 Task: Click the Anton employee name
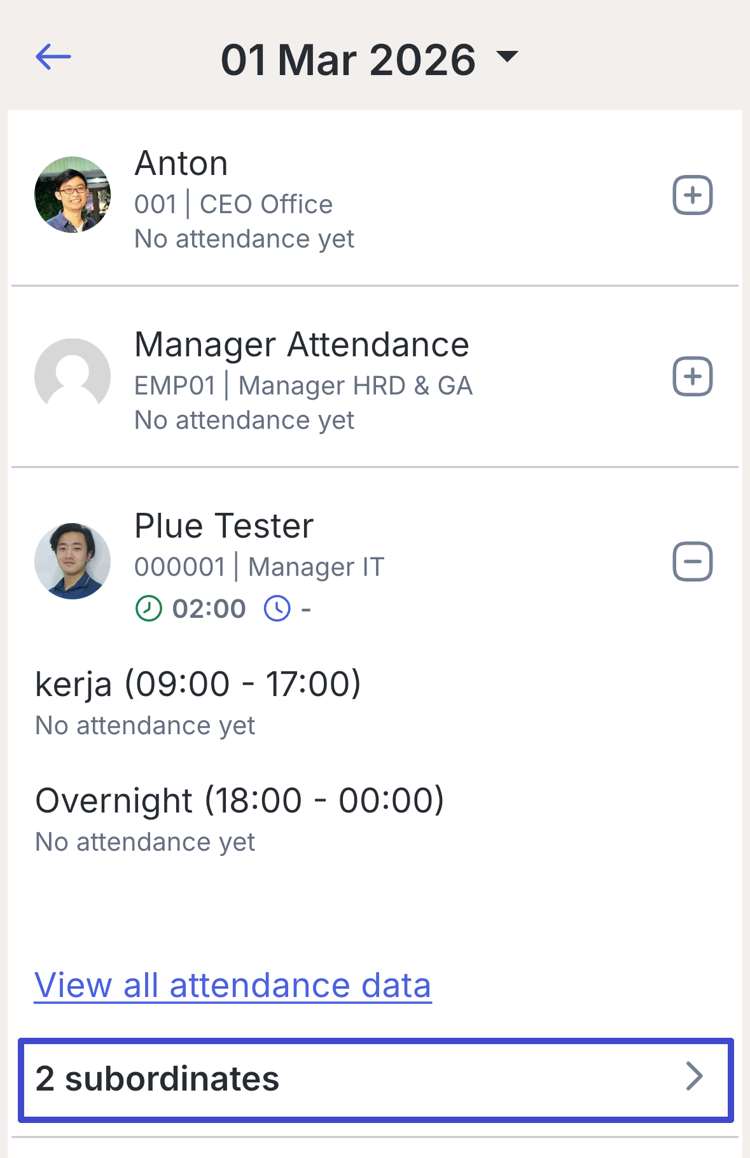[181, 164]
